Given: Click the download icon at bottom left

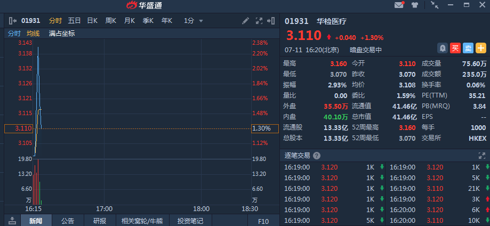Looking at the screenshot, I should point(12,220).
